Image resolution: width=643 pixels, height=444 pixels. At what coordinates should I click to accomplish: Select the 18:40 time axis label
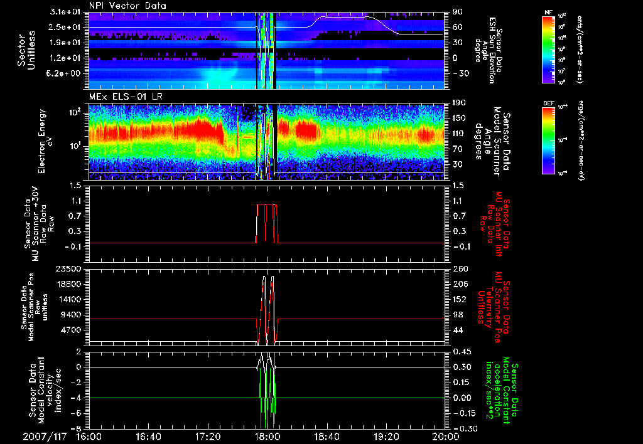(x=327, y=436)
